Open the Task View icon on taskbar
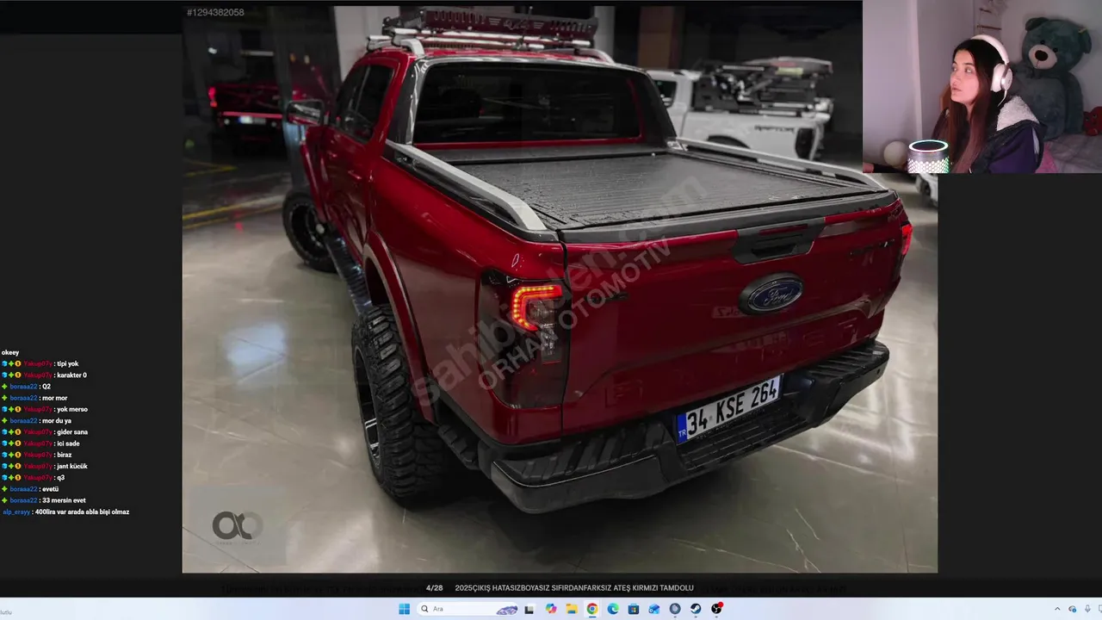Image resolution: width=1102 pixels, height=620 pixels. coord(529,609)
